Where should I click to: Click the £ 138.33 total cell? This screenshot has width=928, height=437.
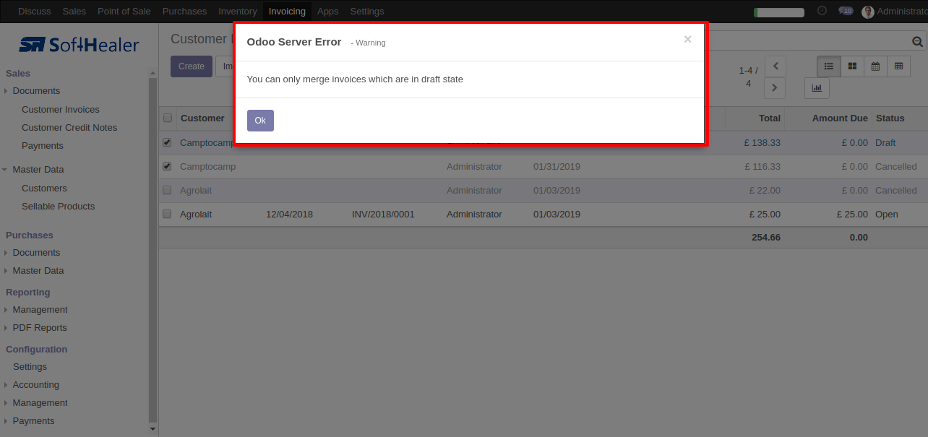762,143
